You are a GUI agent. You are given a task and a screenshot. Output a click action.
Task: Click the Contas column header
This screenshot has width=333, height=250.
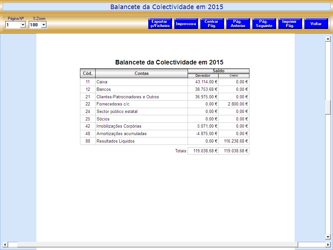[x=142, y=73]
